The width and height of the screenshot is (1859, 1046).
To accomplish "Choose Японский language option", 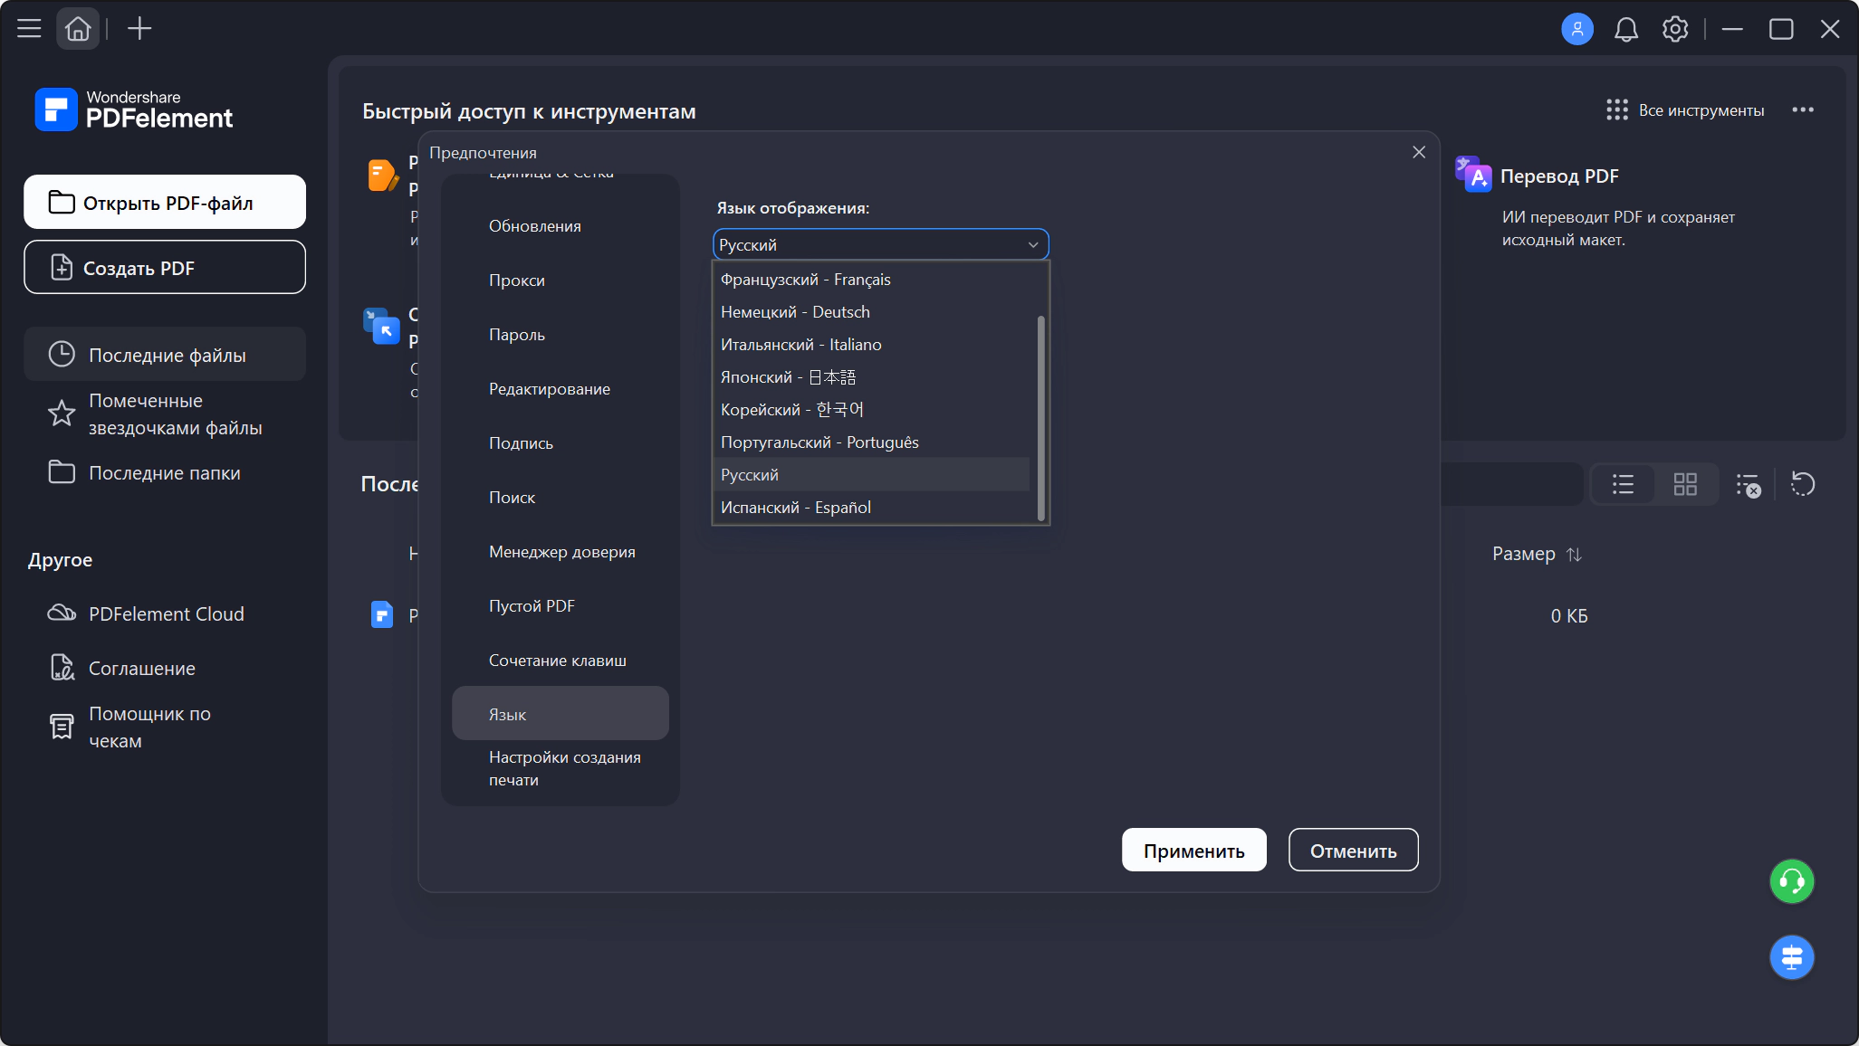I will [x=871, y=377].
